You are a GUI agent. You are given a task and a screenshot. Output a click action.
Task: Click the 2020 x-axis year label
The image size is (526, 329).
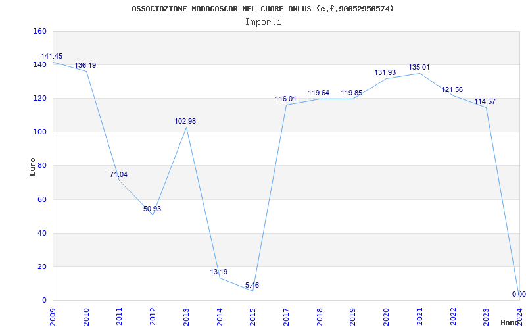pos(386,317)
